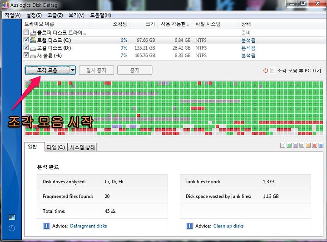Switch to the 파일 (C:) tab
327x242 pixels.
56,147
